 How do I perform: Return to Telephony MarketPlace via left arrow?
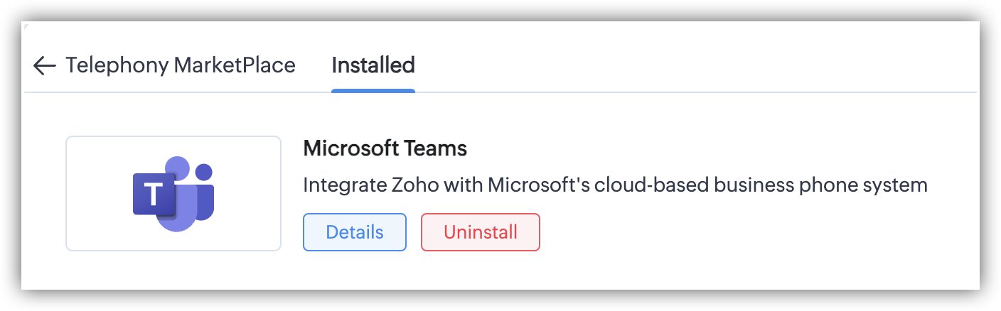pyautogui.click(x=44, y=66)
